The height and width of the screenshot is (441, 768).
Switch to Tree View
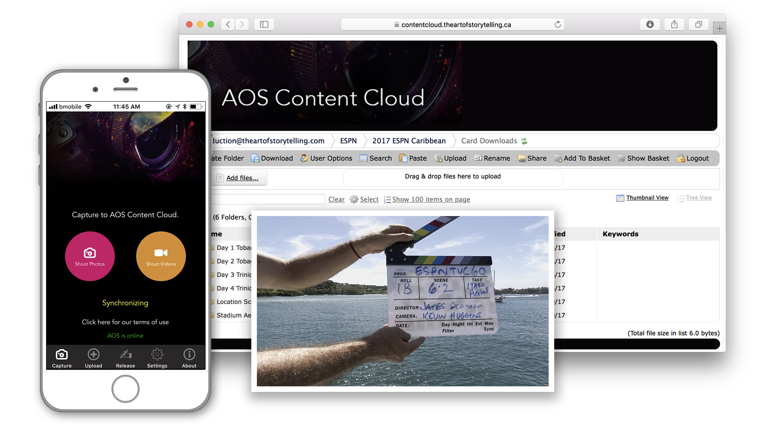(x=698, y=198)
